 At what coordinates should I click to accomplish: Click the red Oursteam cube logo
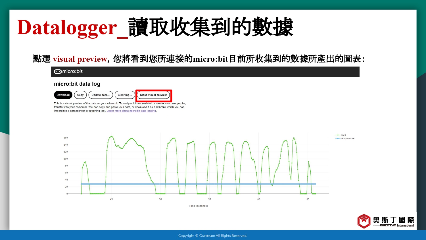(364, 221)
